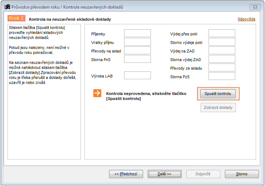Click the Příjemky field
The image size is (265, 186).
click(x=137, y=33)
